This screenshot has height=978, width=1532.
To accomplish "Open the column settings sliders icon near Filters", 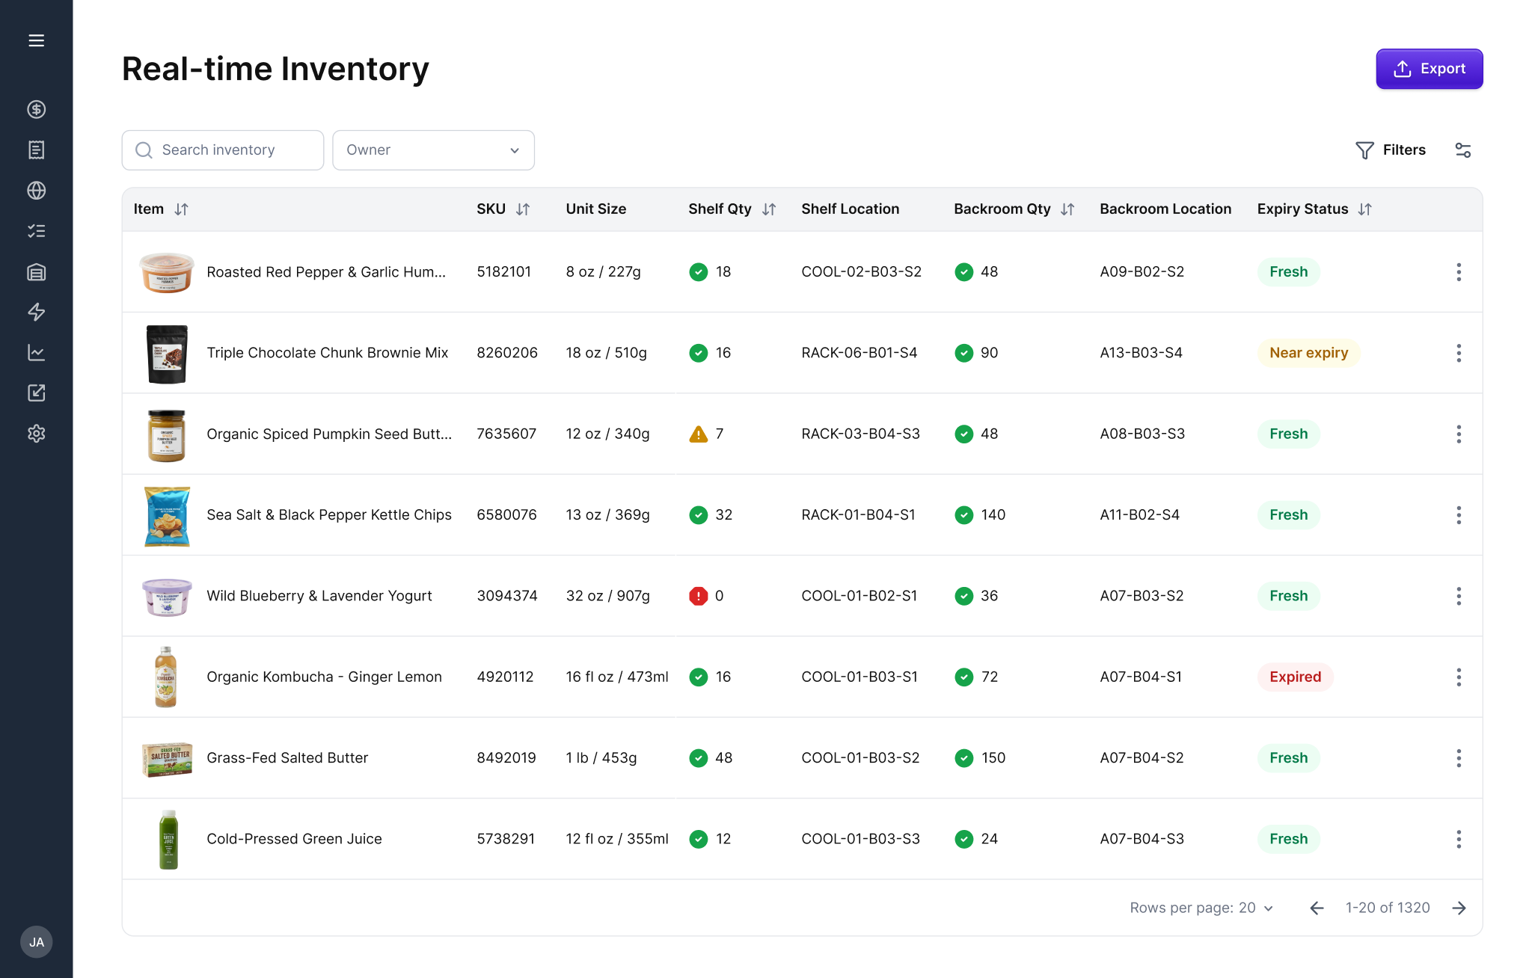I will [1463, 150].
